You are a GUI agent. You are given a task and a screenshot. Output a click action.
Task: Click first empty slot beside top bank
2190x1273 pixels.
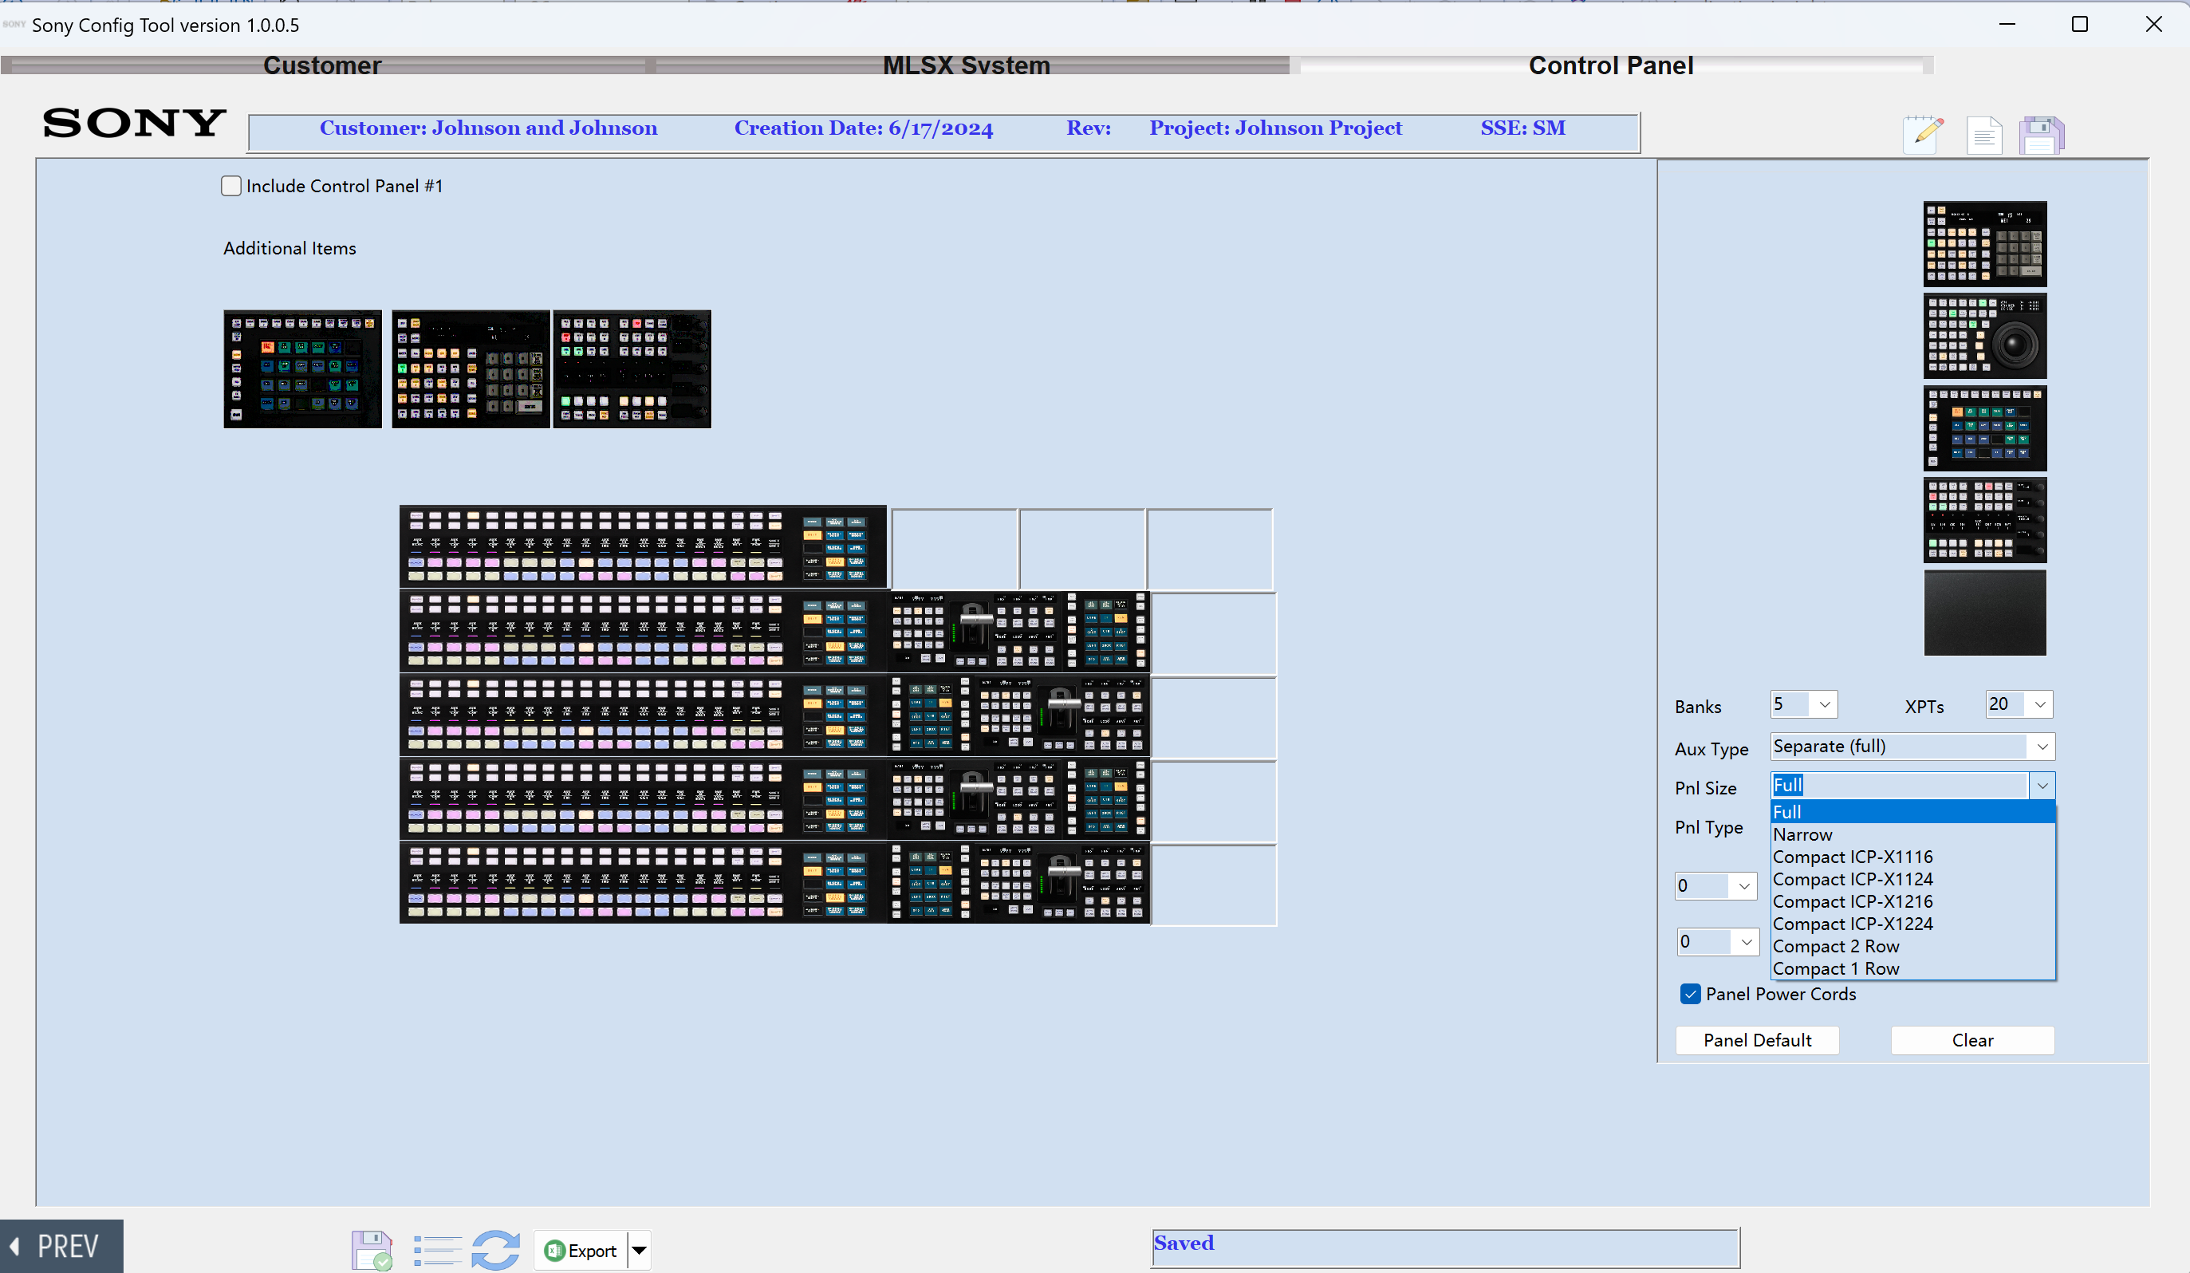[954, 550]
